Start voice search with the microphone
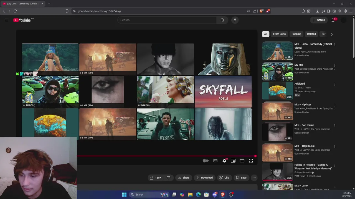 point(235,20)
